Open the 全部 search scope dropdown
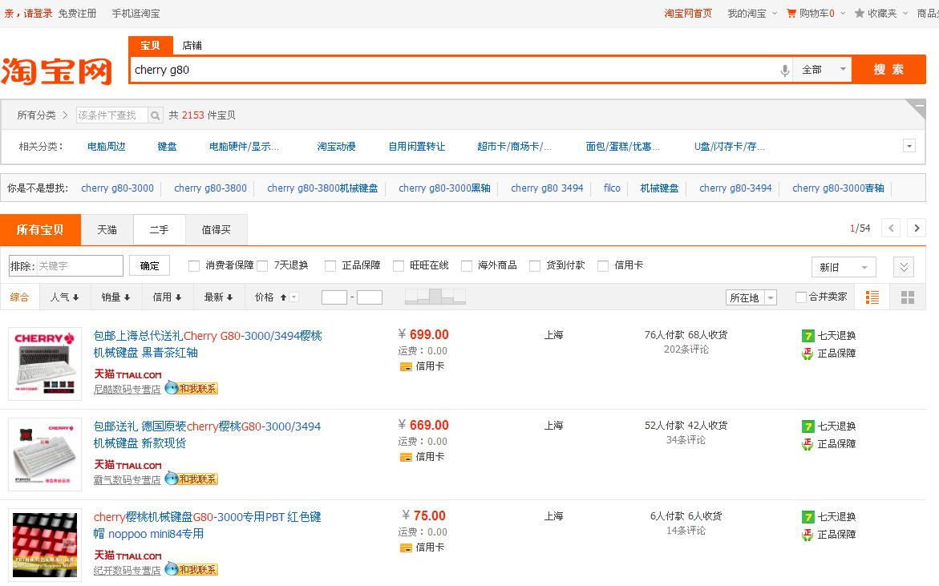939x586 pixels. point(823,70)
